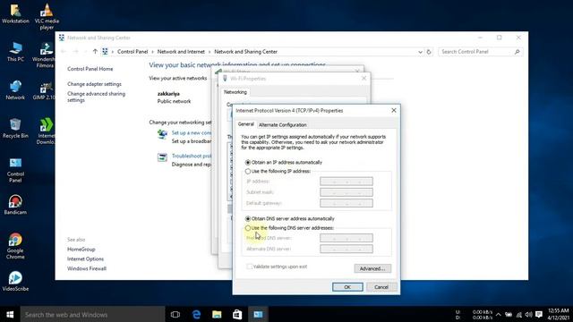
Task: Click the Default gateway field
Action: [x=346, y=203]
